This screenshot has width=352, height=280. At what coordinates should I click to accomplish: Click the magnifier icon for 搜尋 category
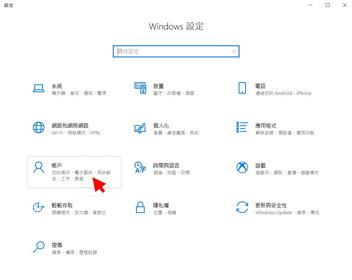click(x=39, y=247)
